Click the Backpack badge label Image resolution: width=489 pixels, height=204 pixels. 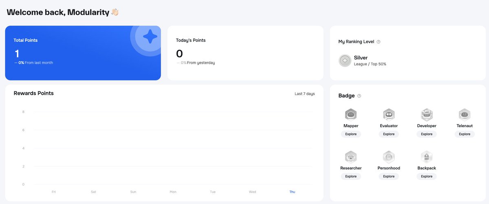[427, 168]
